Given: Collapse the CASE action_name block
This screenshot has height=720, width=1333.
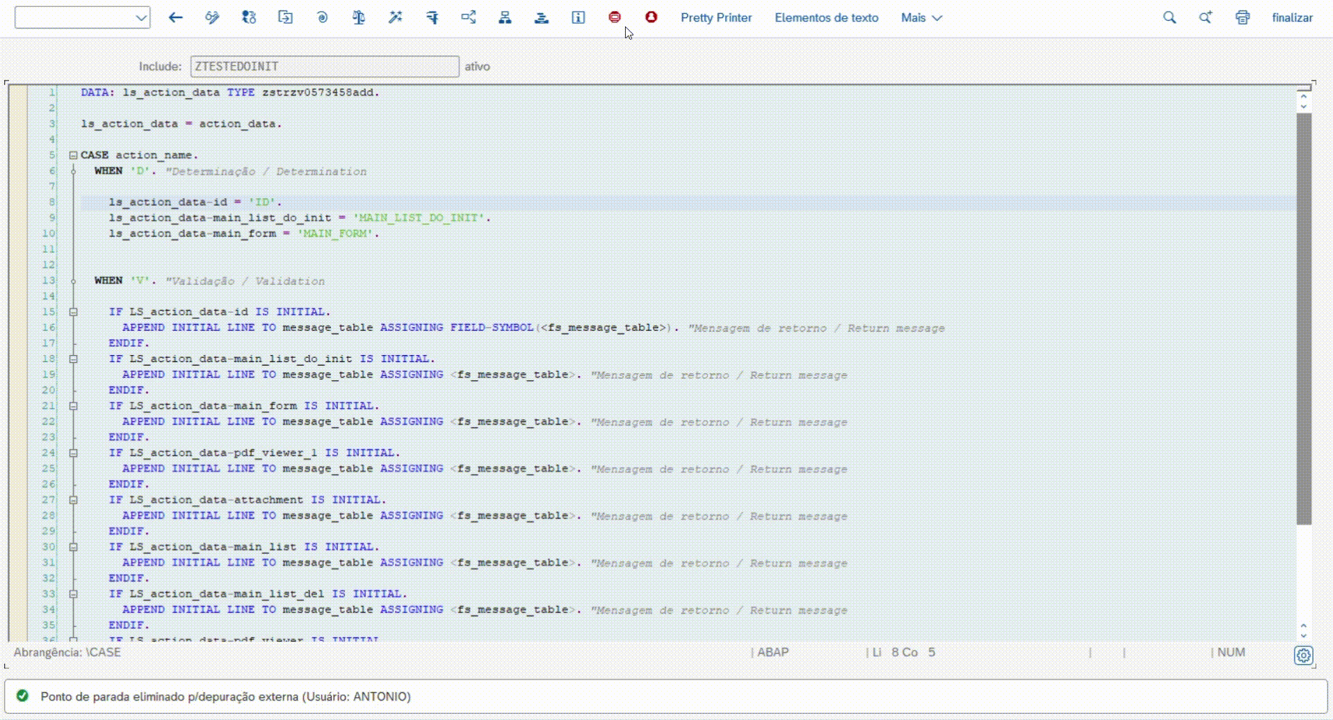Looking at the screenshot, I should pyautogui.click(x=73, y=156).
